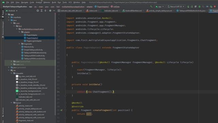Open the Project tool window sidebar tab
218x123 pixels.
3,14
